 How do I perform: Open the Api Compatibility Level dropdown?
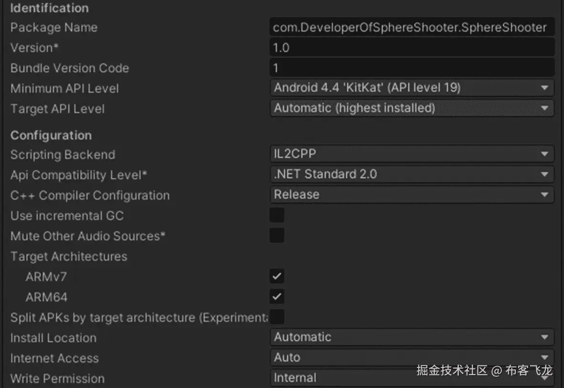click(412, 174)
